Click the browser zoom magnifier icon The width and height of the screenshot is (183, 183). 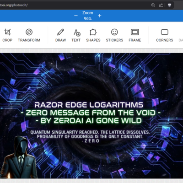click(153, 5)
